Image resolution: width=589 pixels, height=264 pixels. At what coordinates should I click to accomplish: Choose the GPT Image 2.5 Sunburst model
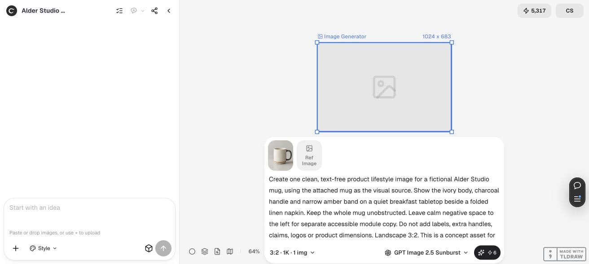(426, 252)
